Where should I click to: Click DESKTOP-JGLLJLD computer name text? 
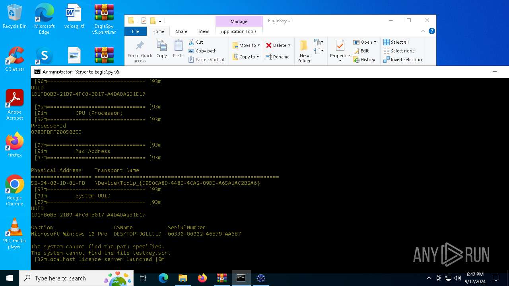pyautogui.click(x=138, y=234)
